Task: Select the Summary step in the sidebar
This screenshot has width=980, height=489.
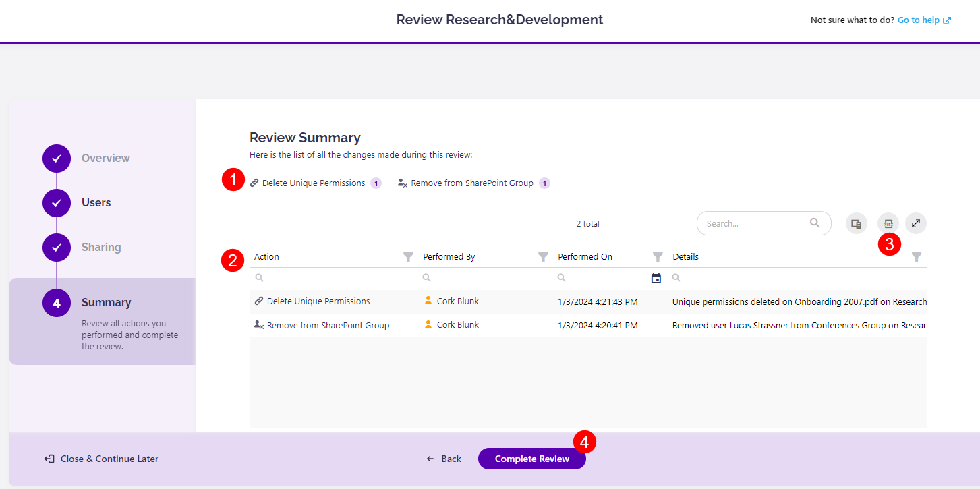Action: coord(56,302)
